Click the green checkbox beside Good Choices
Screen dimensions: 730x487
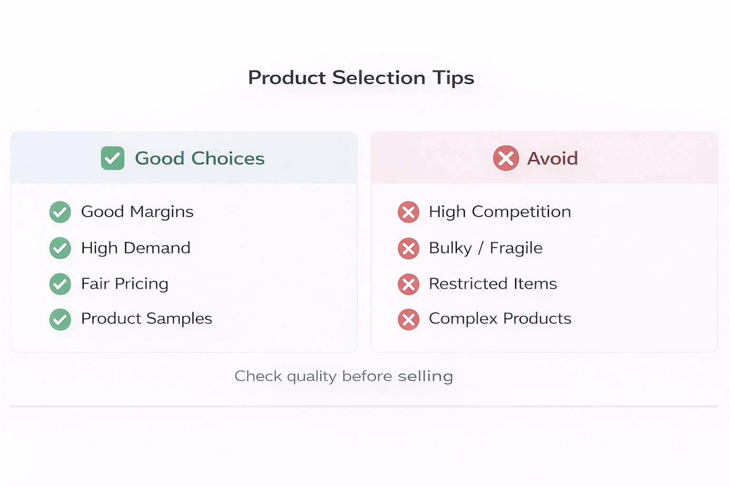coord(113,158)
